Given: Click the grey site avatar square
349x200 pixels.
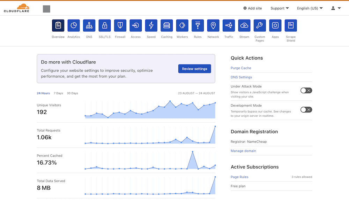Looking at the screenshot, I should point(46,9).
